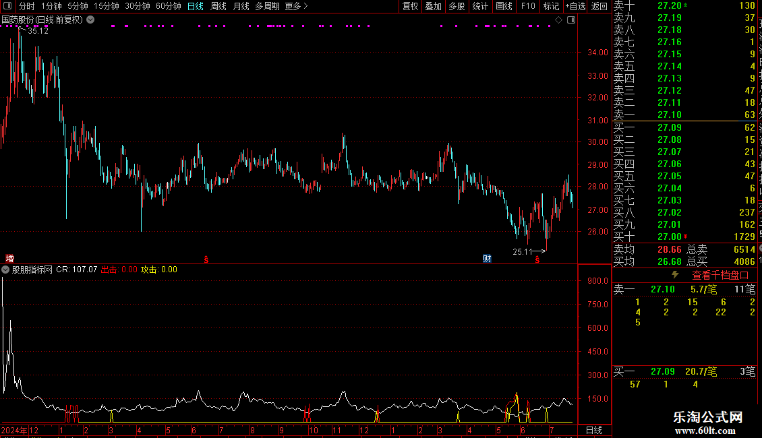Click the 标记 mark button
Image resolution: width=762 pixels, height=438 pixels.
coord(551,6)
